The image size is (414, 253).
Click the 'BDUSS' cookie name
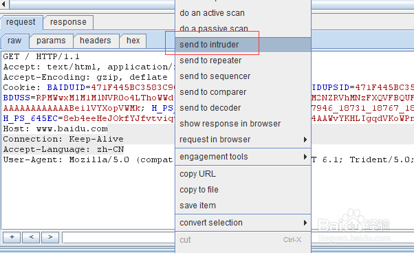coord(17,98)
